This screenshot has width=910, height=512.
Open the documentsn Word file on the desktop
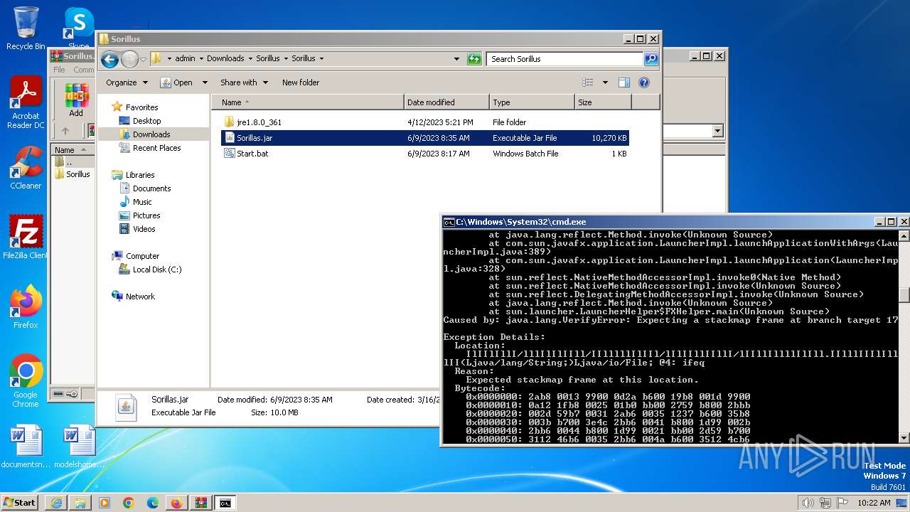tap(26, 447)
